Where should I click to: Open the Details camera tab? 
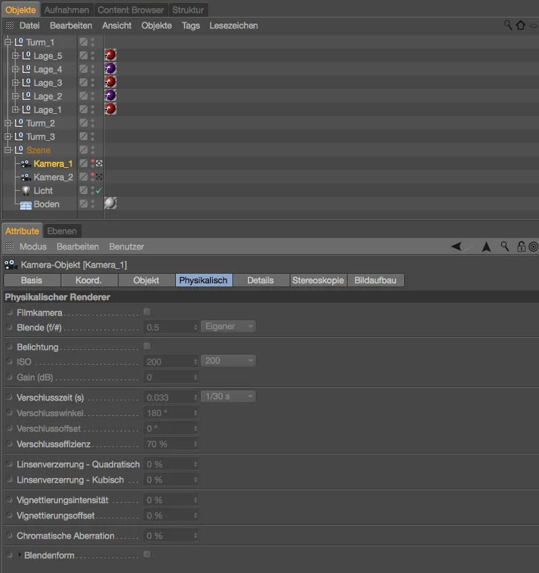click(x=261, y=280)
